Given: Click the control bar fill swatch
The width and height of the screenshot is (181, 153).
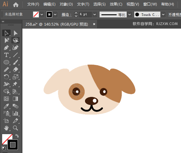Looking at the screenshot, I should (36, 15).
